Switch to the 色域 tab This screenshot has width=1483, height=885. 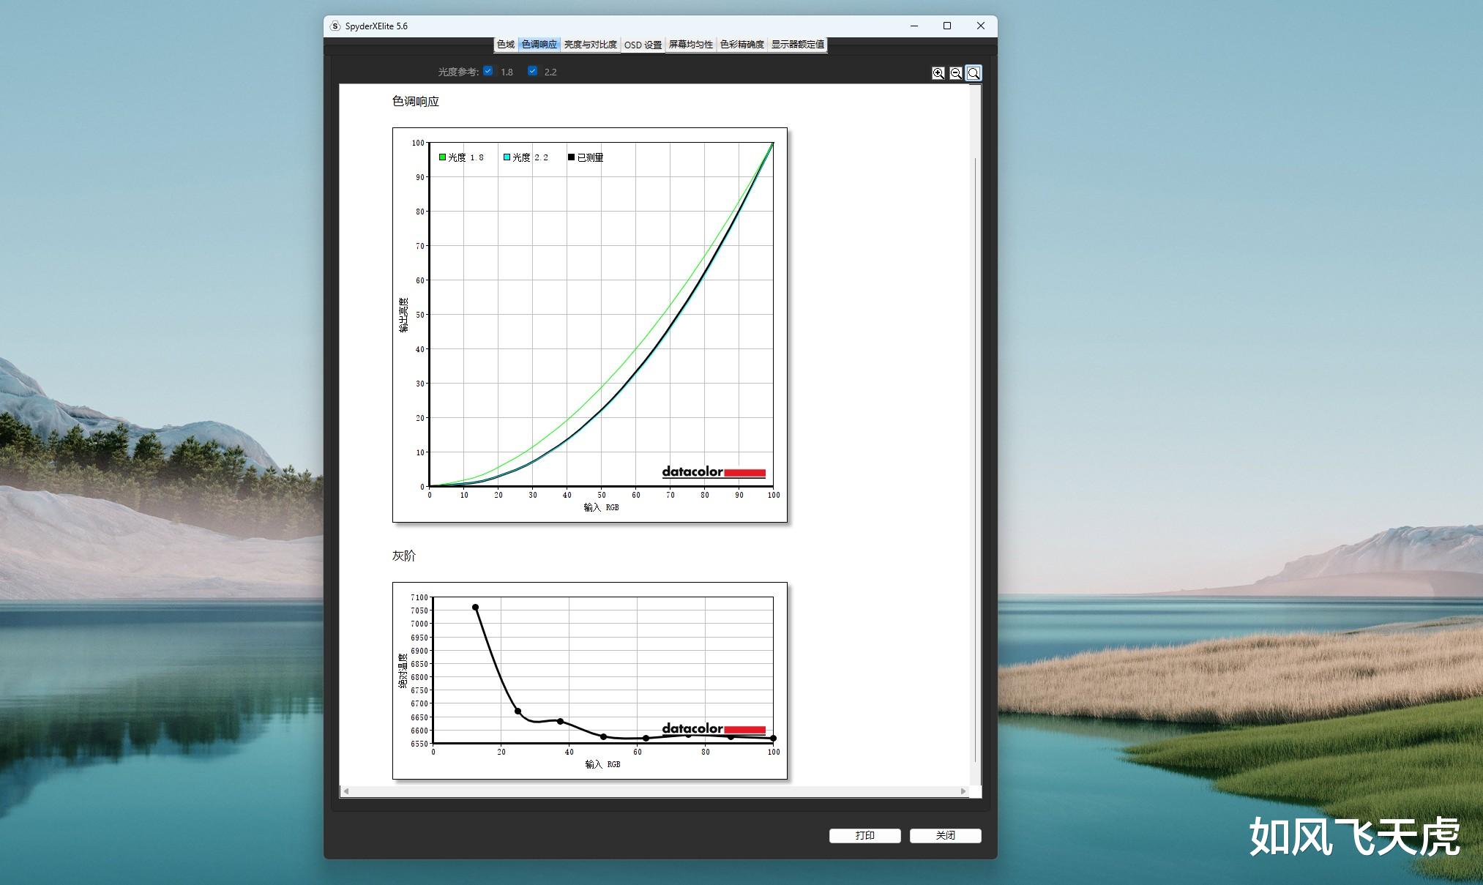pos(505,45)
